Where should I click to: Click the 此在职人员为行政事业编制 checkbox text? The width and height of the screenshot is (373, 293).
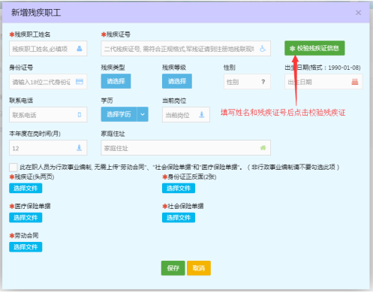[x=179, y=167]
